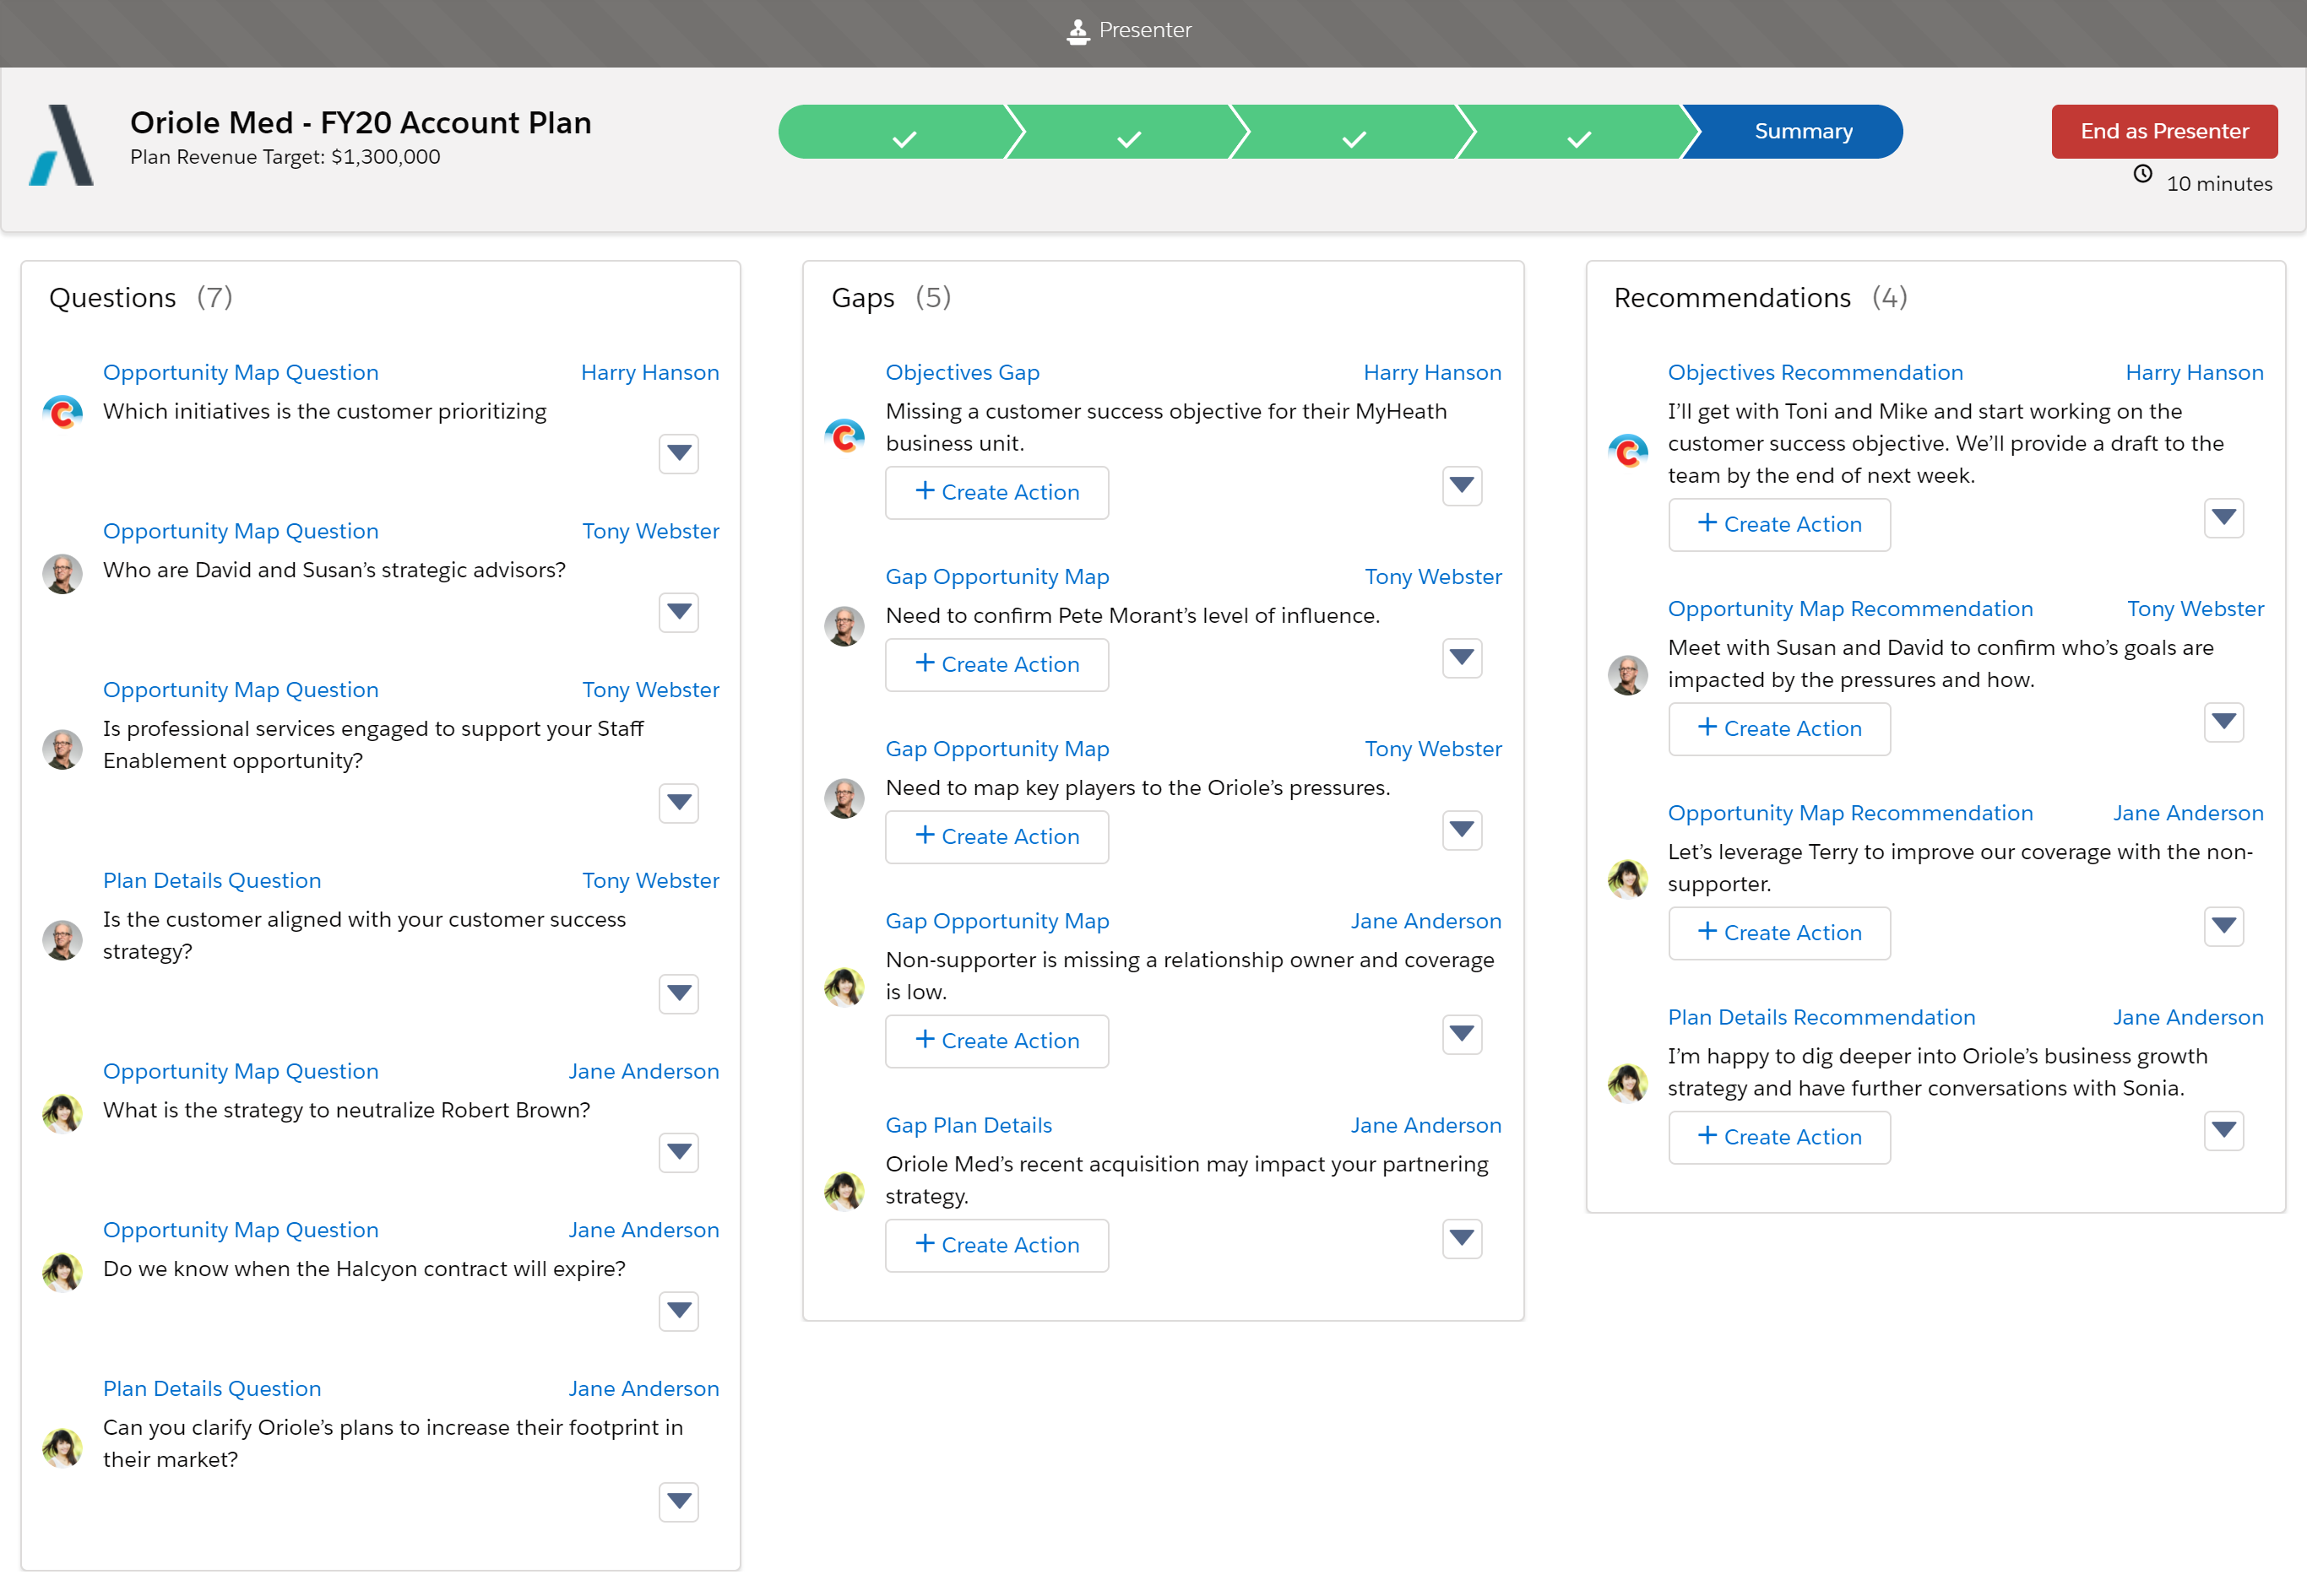Create Action for Susan and David recommendation
2307x1596 pixels.
coord(1778,728)
